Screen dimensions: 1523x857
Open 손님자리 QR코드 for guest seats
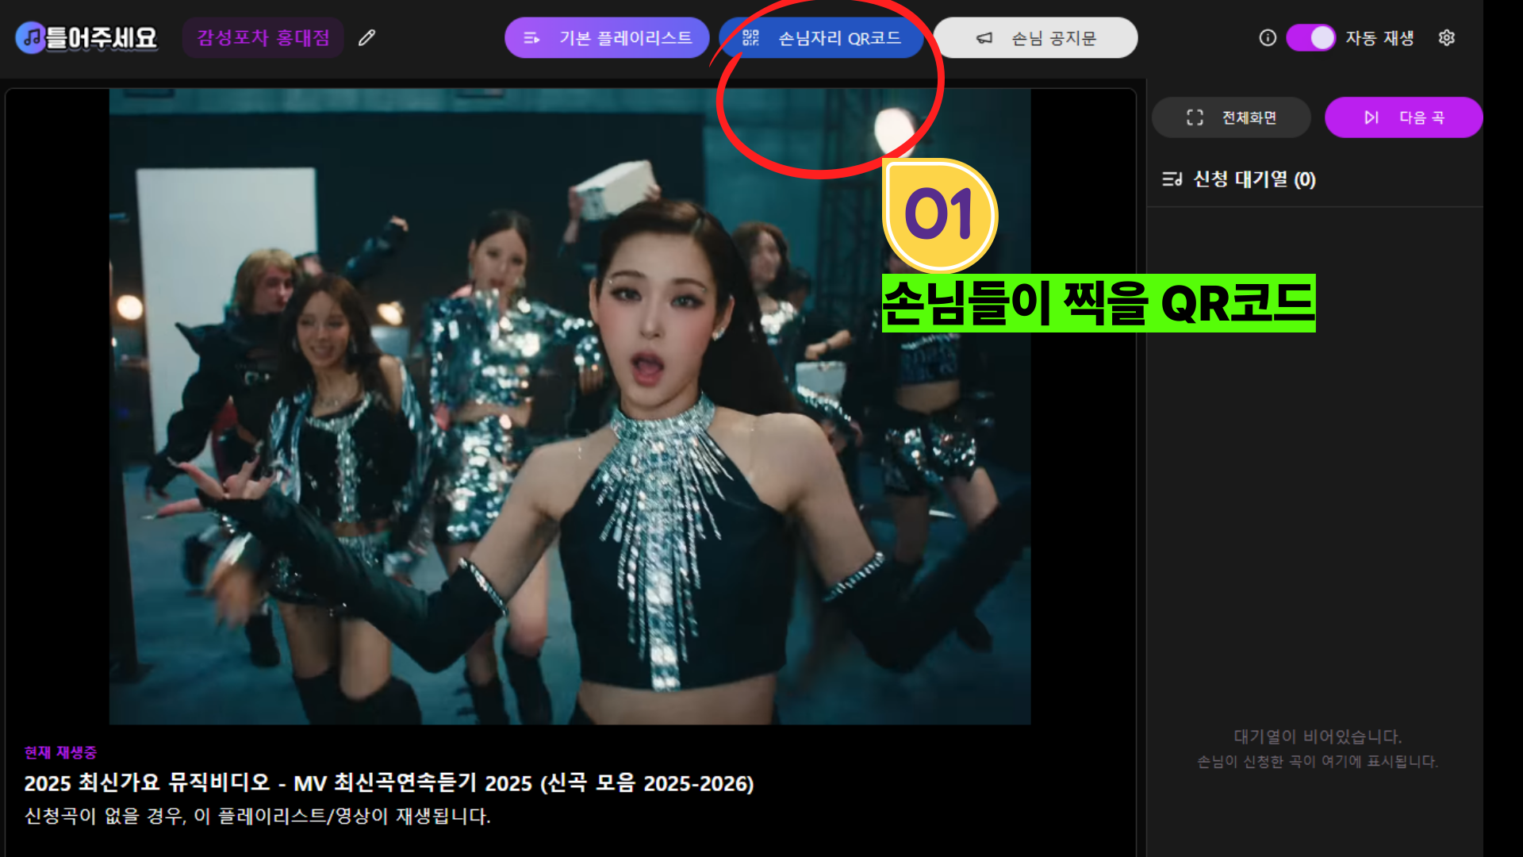821,37
